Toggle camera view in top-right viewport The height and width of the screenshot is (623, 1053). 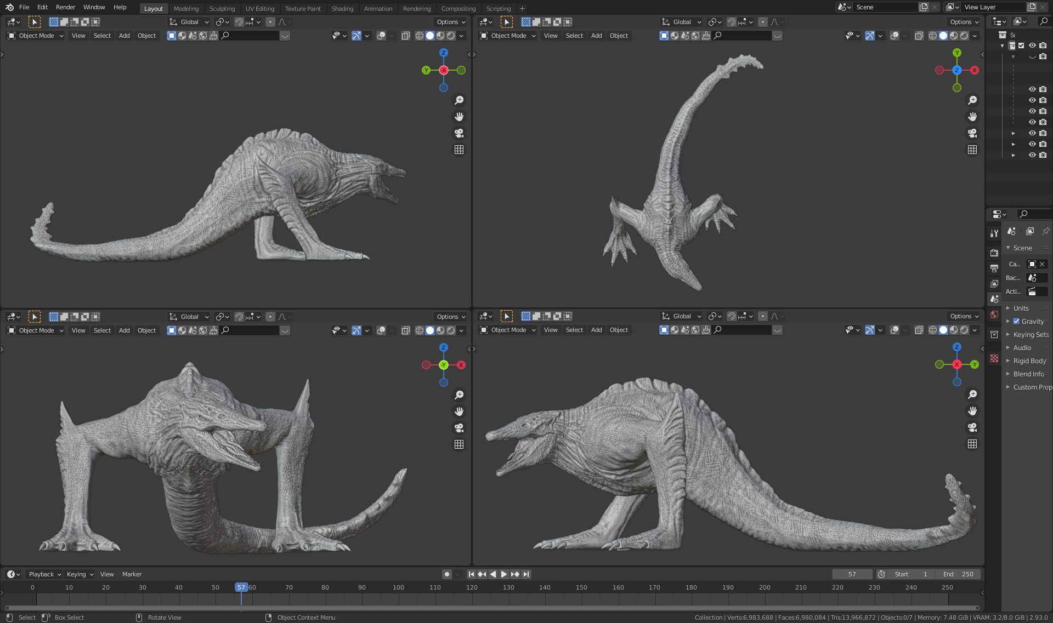[x=972, y=133]
